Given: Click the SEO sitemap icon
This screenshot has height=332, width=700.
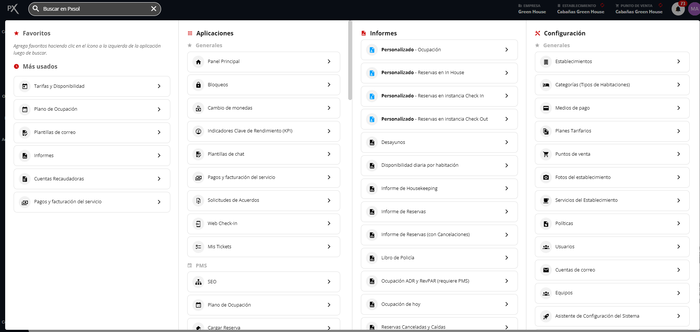Looking at the screenshot, I should [x=198, y=282].
